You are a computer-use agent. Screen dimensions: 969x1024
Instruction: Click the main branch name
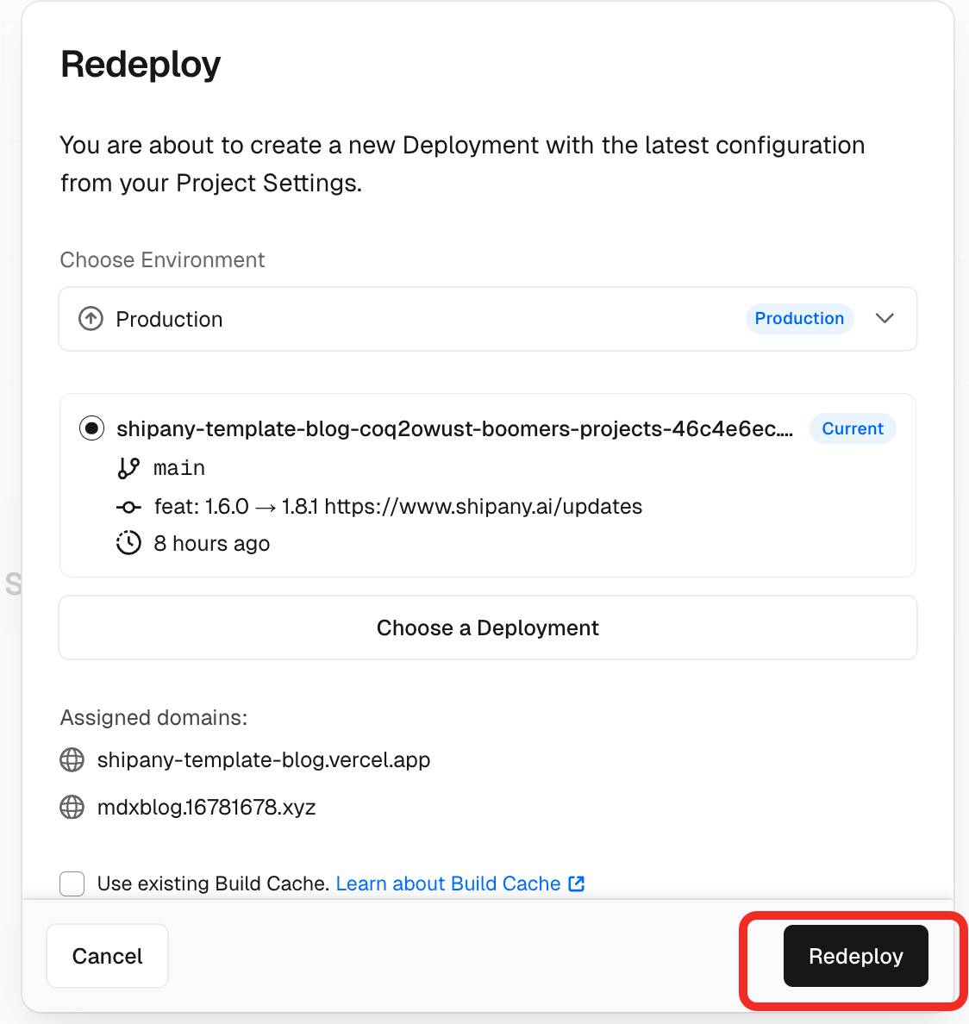[179, 468]
